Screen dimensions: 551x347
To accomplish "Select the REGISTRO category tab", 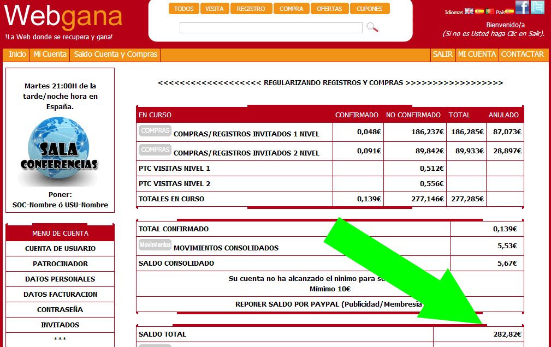I will [x=251, y=8].
